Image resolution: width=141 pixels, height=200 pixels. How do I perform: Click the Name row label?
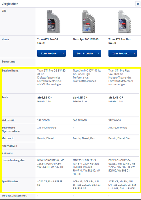click(5, 39)
